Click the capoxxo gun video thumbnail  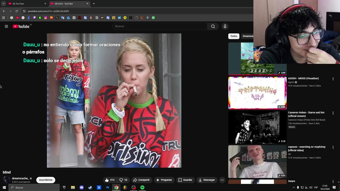tap(257, 161)
